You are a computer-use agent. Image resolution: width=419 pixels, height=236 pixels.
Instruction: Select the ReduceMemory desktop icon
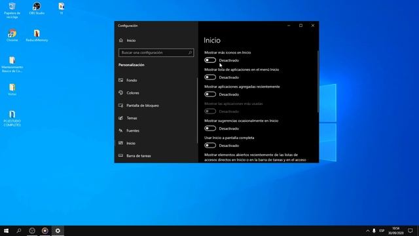(37, 35)
